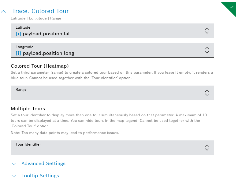Expand Advanced Settings via its label
238x180 pixels.
pos(43,164)
